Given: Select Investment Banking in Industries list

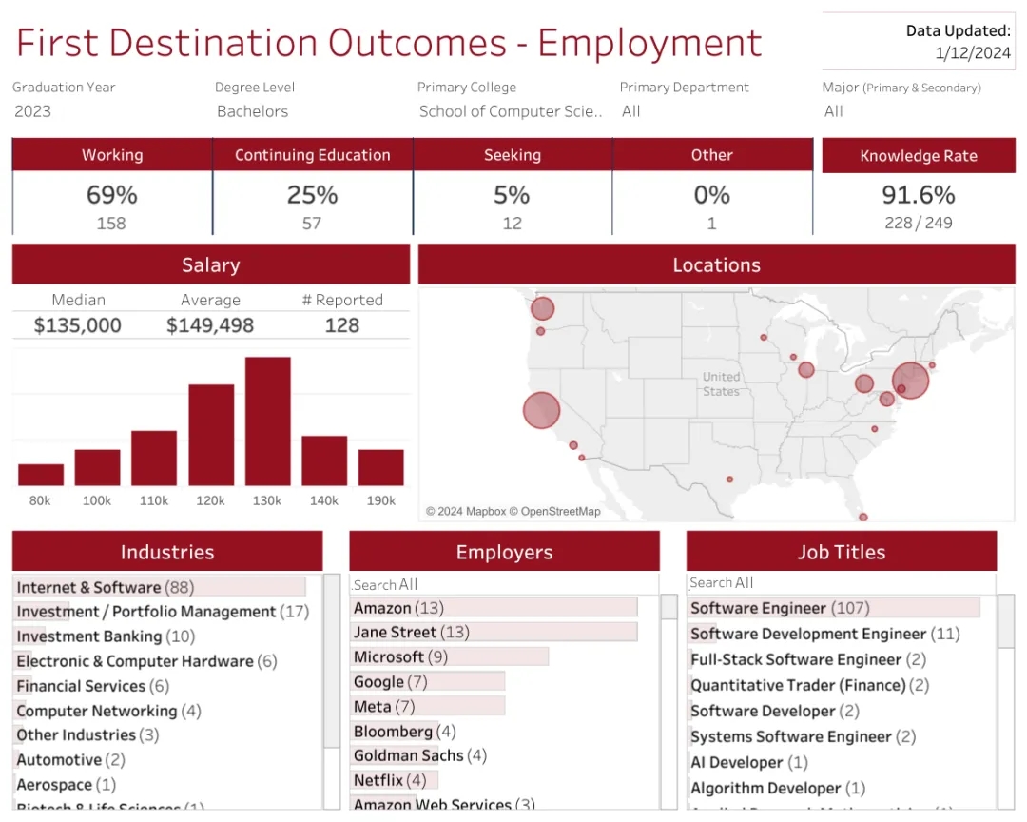Looking at the screenshot, I should click(106, 636).
